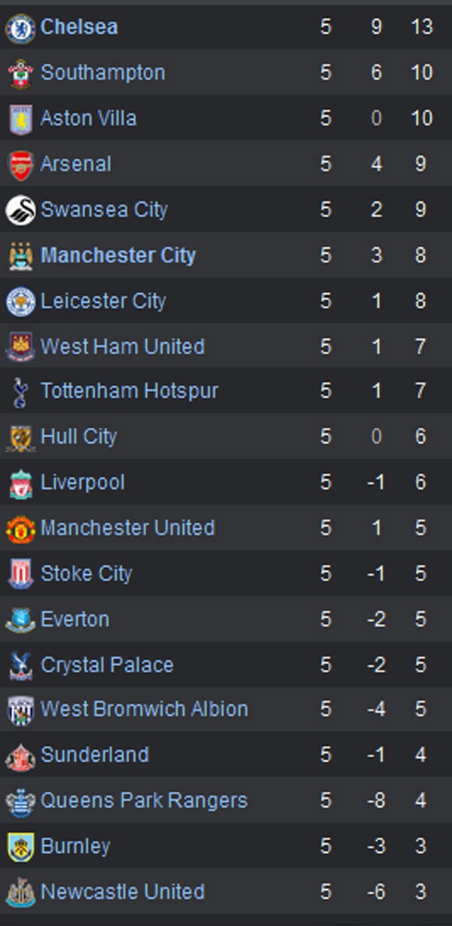Open the Manchester City team link
Viewport: 452px width, 926px height.
click(x=118, y=255)
